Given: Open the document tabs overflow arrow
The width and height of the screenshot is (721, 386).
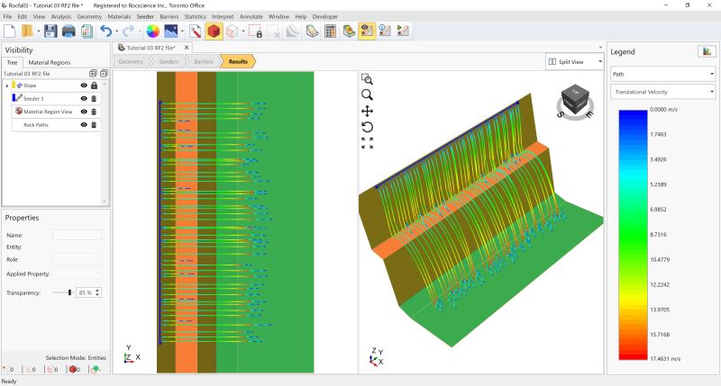Looking at the screenshot, I should tap(600, 48).
